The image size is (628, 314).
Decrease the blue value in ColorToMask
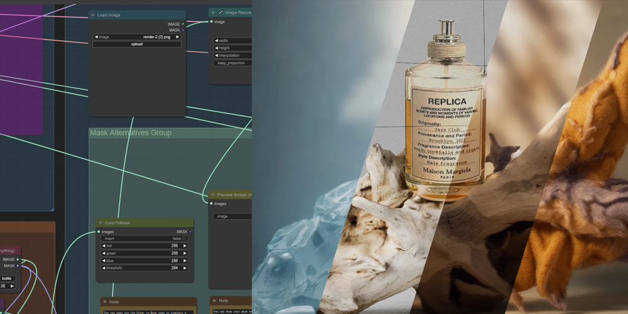click(x=104, y=261)
